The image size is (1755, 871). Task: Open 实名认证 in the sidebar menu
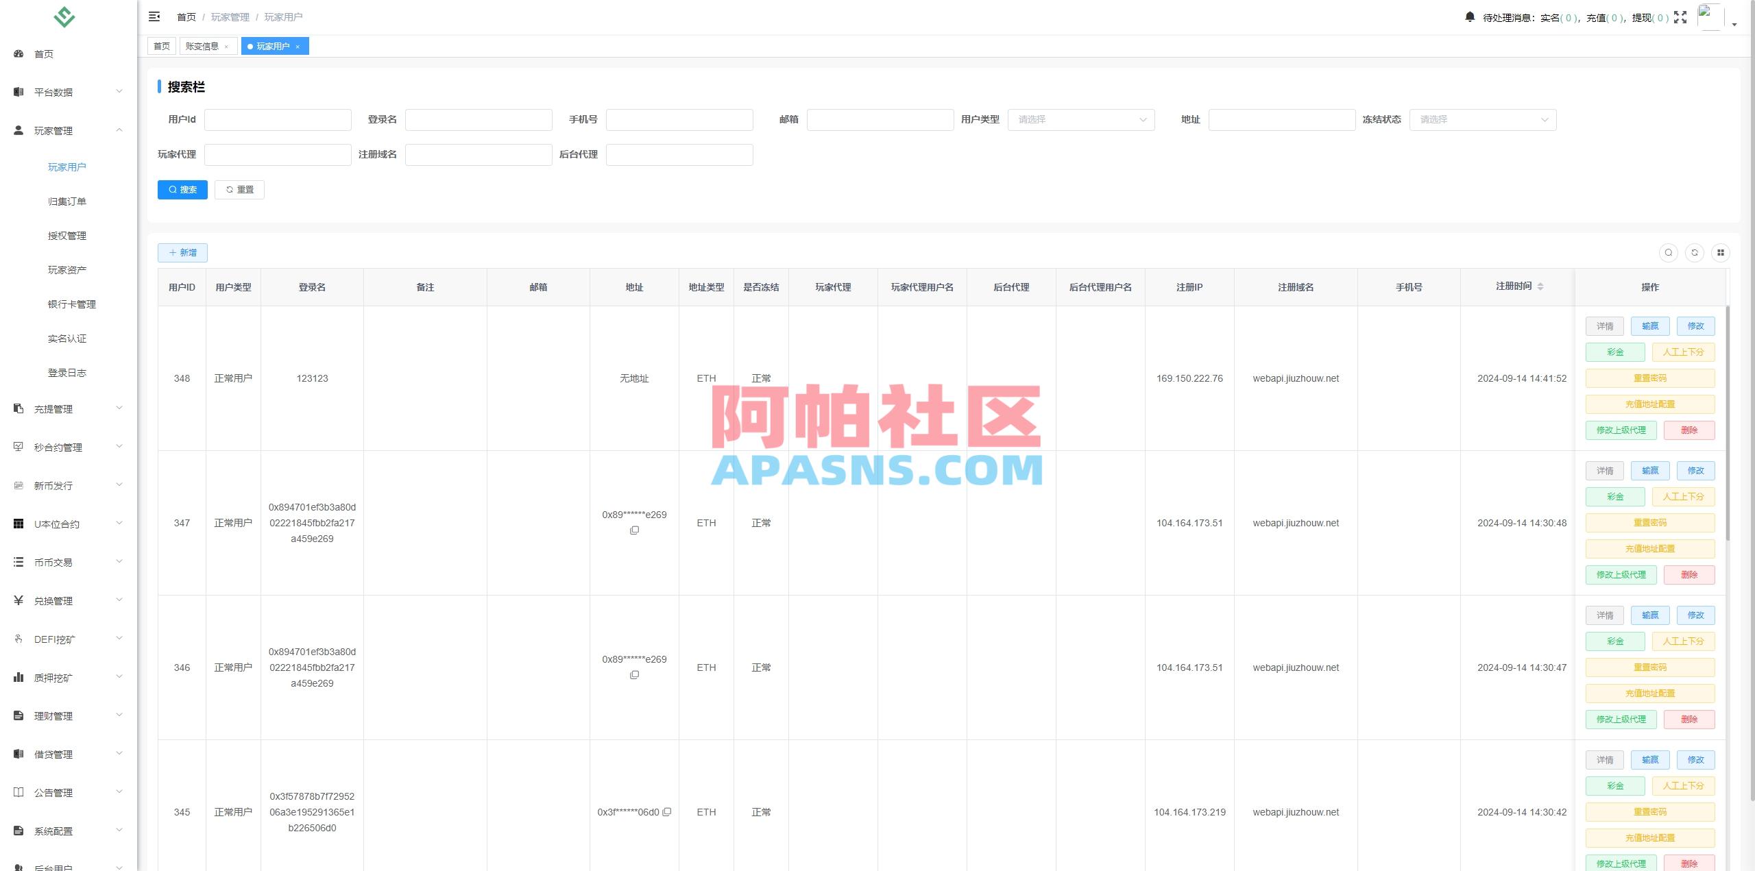coord(67,338)
